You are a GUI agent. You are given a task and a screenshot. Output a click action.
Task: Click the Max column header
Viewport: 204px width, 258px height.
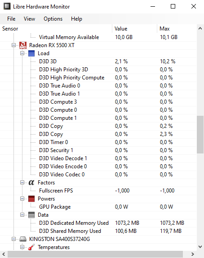point(177,29)
